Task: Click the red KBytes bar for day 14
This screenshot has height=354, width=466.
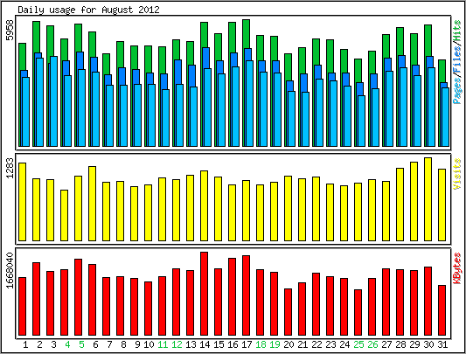Action: coord(205,294)
